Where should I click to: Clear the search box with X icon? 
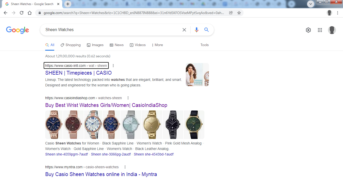coord(184,30)
